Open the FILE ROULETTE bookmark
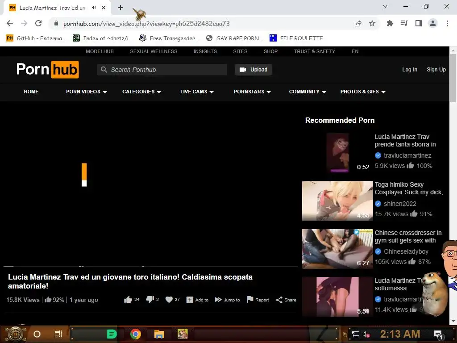457x343 pixels. point(296,38)
